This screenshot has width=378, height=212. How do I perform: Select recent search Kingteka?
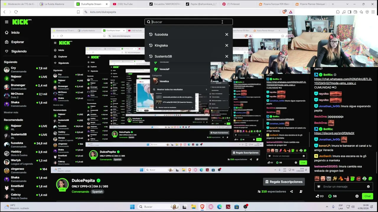[x=161, y=45]
